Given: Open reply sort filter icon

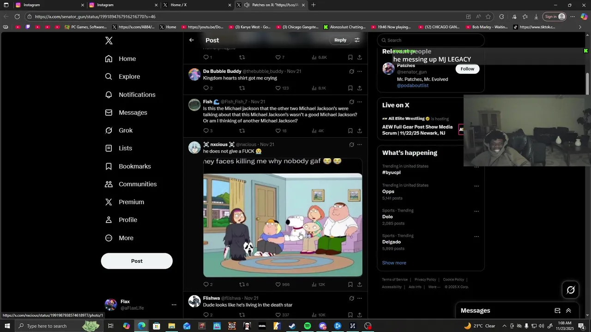Looking at the screenshot, I should tap(357, 40).
